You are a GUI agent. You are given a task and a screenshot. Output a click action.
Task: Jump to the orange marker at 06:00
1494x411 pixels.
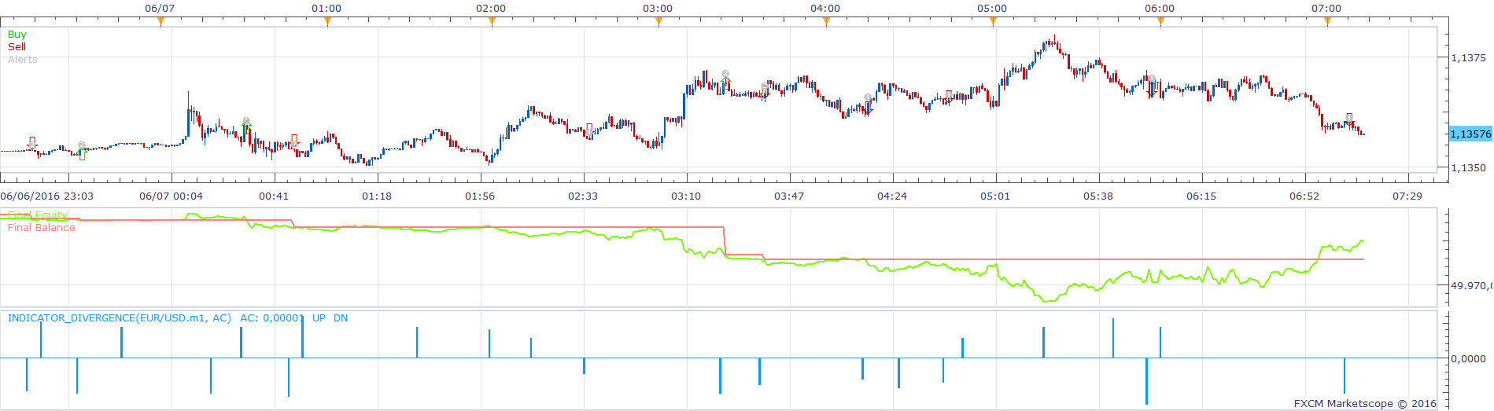tap(1160, 22)
